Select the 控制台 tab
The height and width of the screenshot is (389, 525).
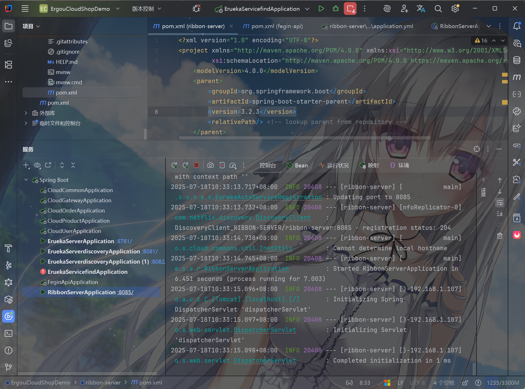coord(268,165)
